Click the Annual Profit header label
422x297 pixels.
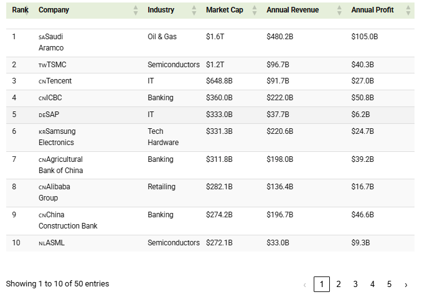click(x=372, y=10)
